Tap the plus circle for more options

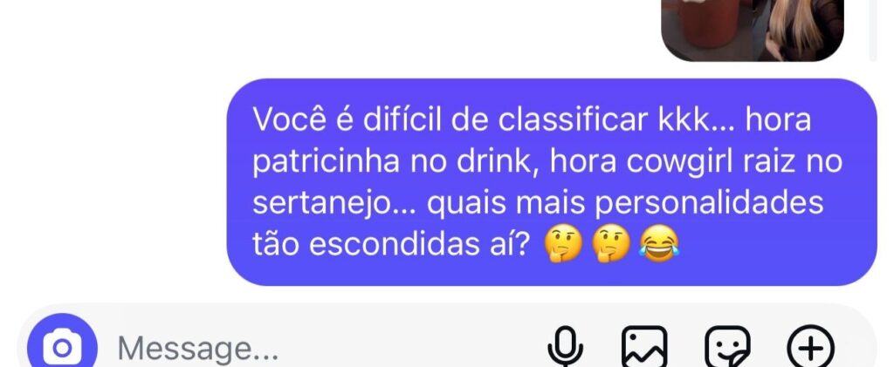click(810, 347)
